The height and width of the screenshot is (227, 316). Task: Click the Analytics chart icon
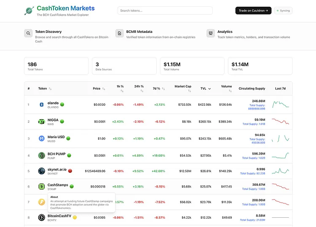[211, 33]
